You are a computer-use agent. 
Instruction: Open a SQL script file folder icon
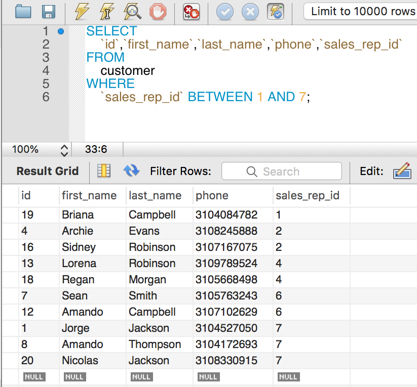(x=23, y=12)
